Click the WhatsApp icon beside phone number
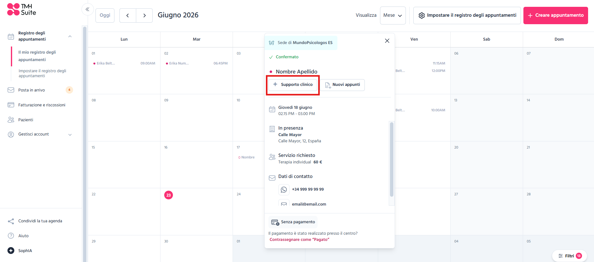The width and height of the screenshot is (594, 262). [284, 189]
